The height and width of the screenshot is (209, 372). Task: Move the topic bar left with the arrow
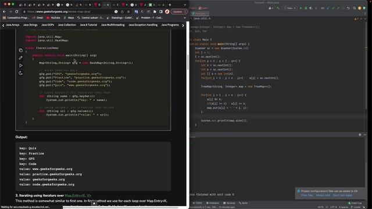3,25
